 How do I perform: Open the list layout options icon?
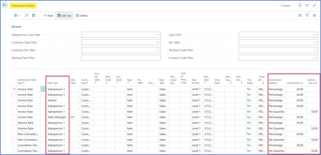coord(314,15)
